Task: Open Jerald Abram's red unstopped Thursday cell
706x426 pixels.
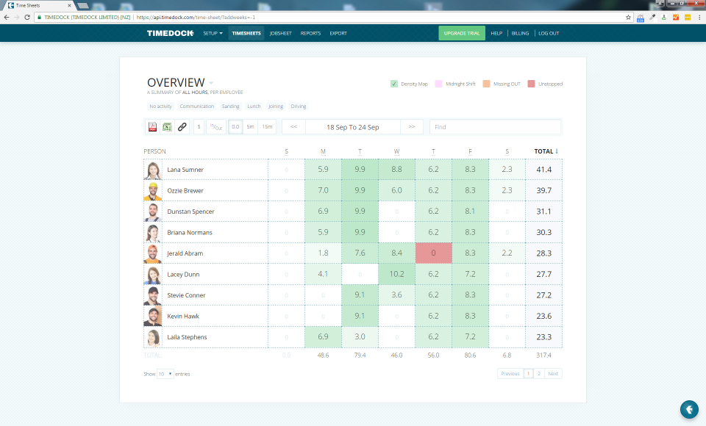Action: tap(433, 253)
